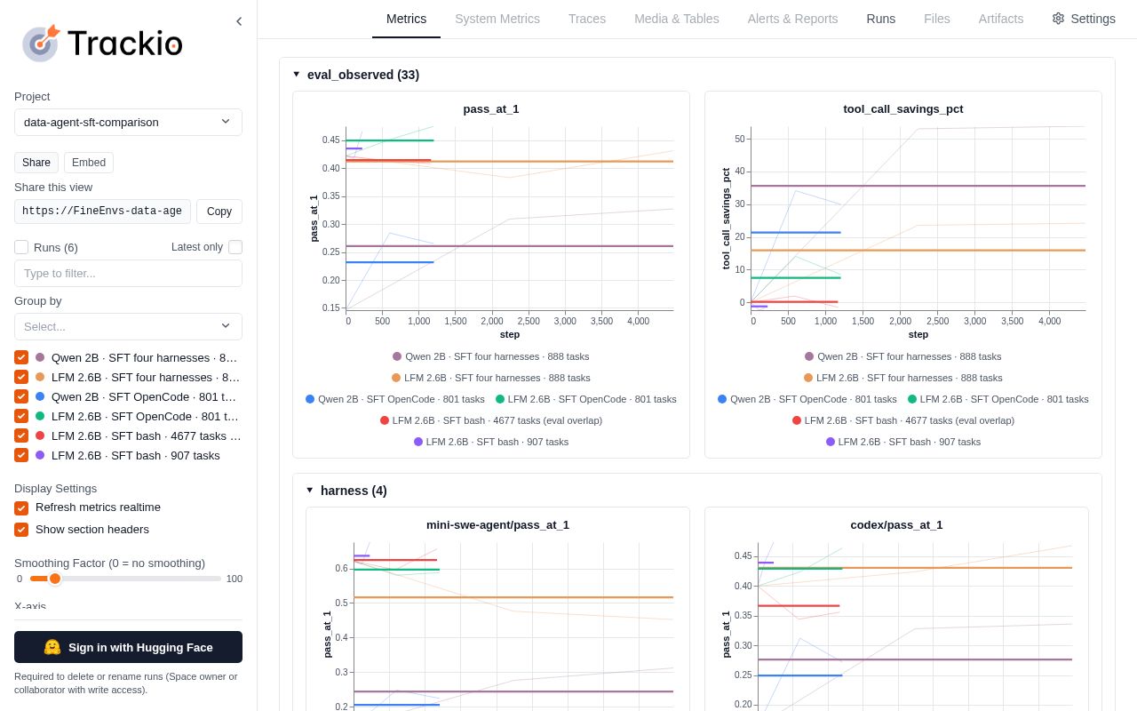Uncheck the LFM 2.6B SFT bash 4677 tasks run
The width and height of the screenshot is (1137, 711).
click(21, 435)
